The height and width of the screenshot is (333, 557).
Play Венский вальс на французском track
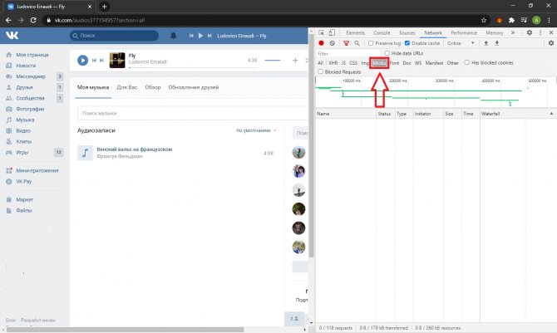86,153
